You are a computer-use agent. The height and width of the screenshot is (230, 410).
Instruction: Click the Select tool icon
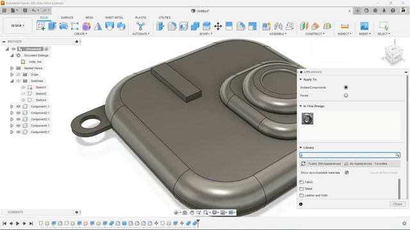tap(384, 26)
